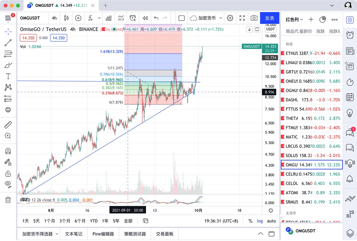This screenshot has height=241, width=357.
Task: Open watchlist more options menu
Action: click(x=334, y=19)
